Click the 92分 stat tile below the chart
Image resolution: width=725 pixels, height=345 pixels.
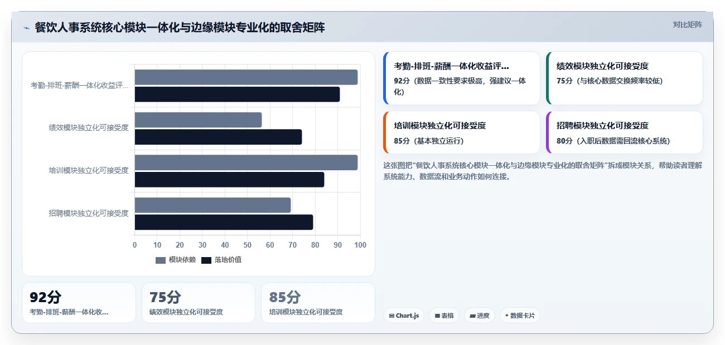[x=79, y=303]
